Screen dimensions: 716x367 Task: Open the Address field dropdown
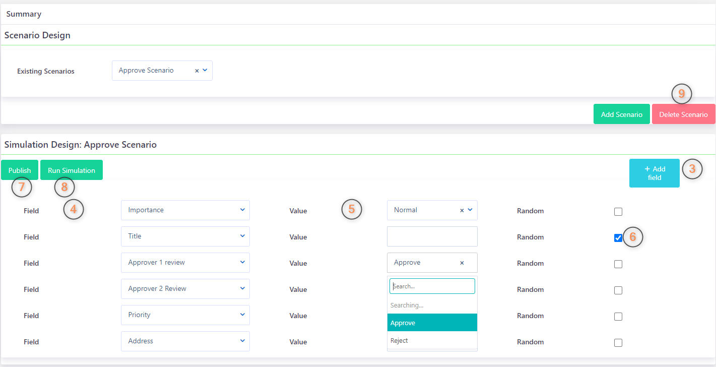[x=185, y=341]
